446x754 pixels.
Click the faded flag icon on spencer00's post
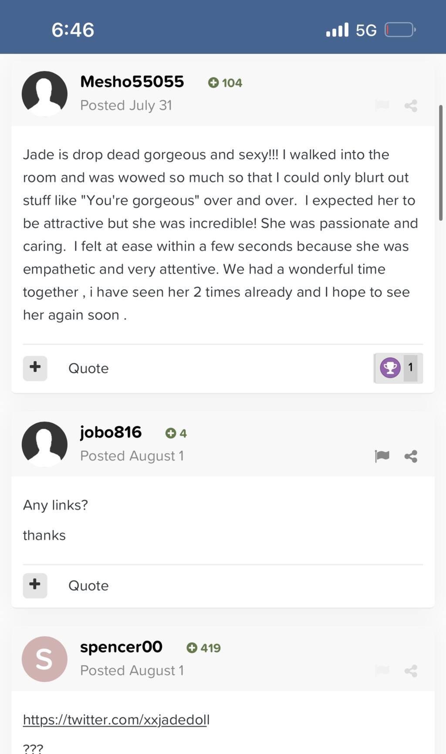pyautogui.click(x=382, y=670)
